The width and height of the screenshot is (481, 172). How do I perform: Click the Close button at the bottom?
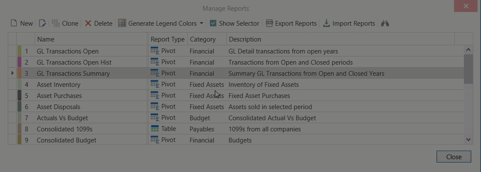point(454,157)
